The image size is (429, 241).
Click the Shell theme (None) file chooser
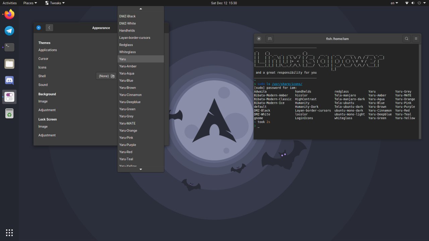pyautogui.click(x=106, y=76)
